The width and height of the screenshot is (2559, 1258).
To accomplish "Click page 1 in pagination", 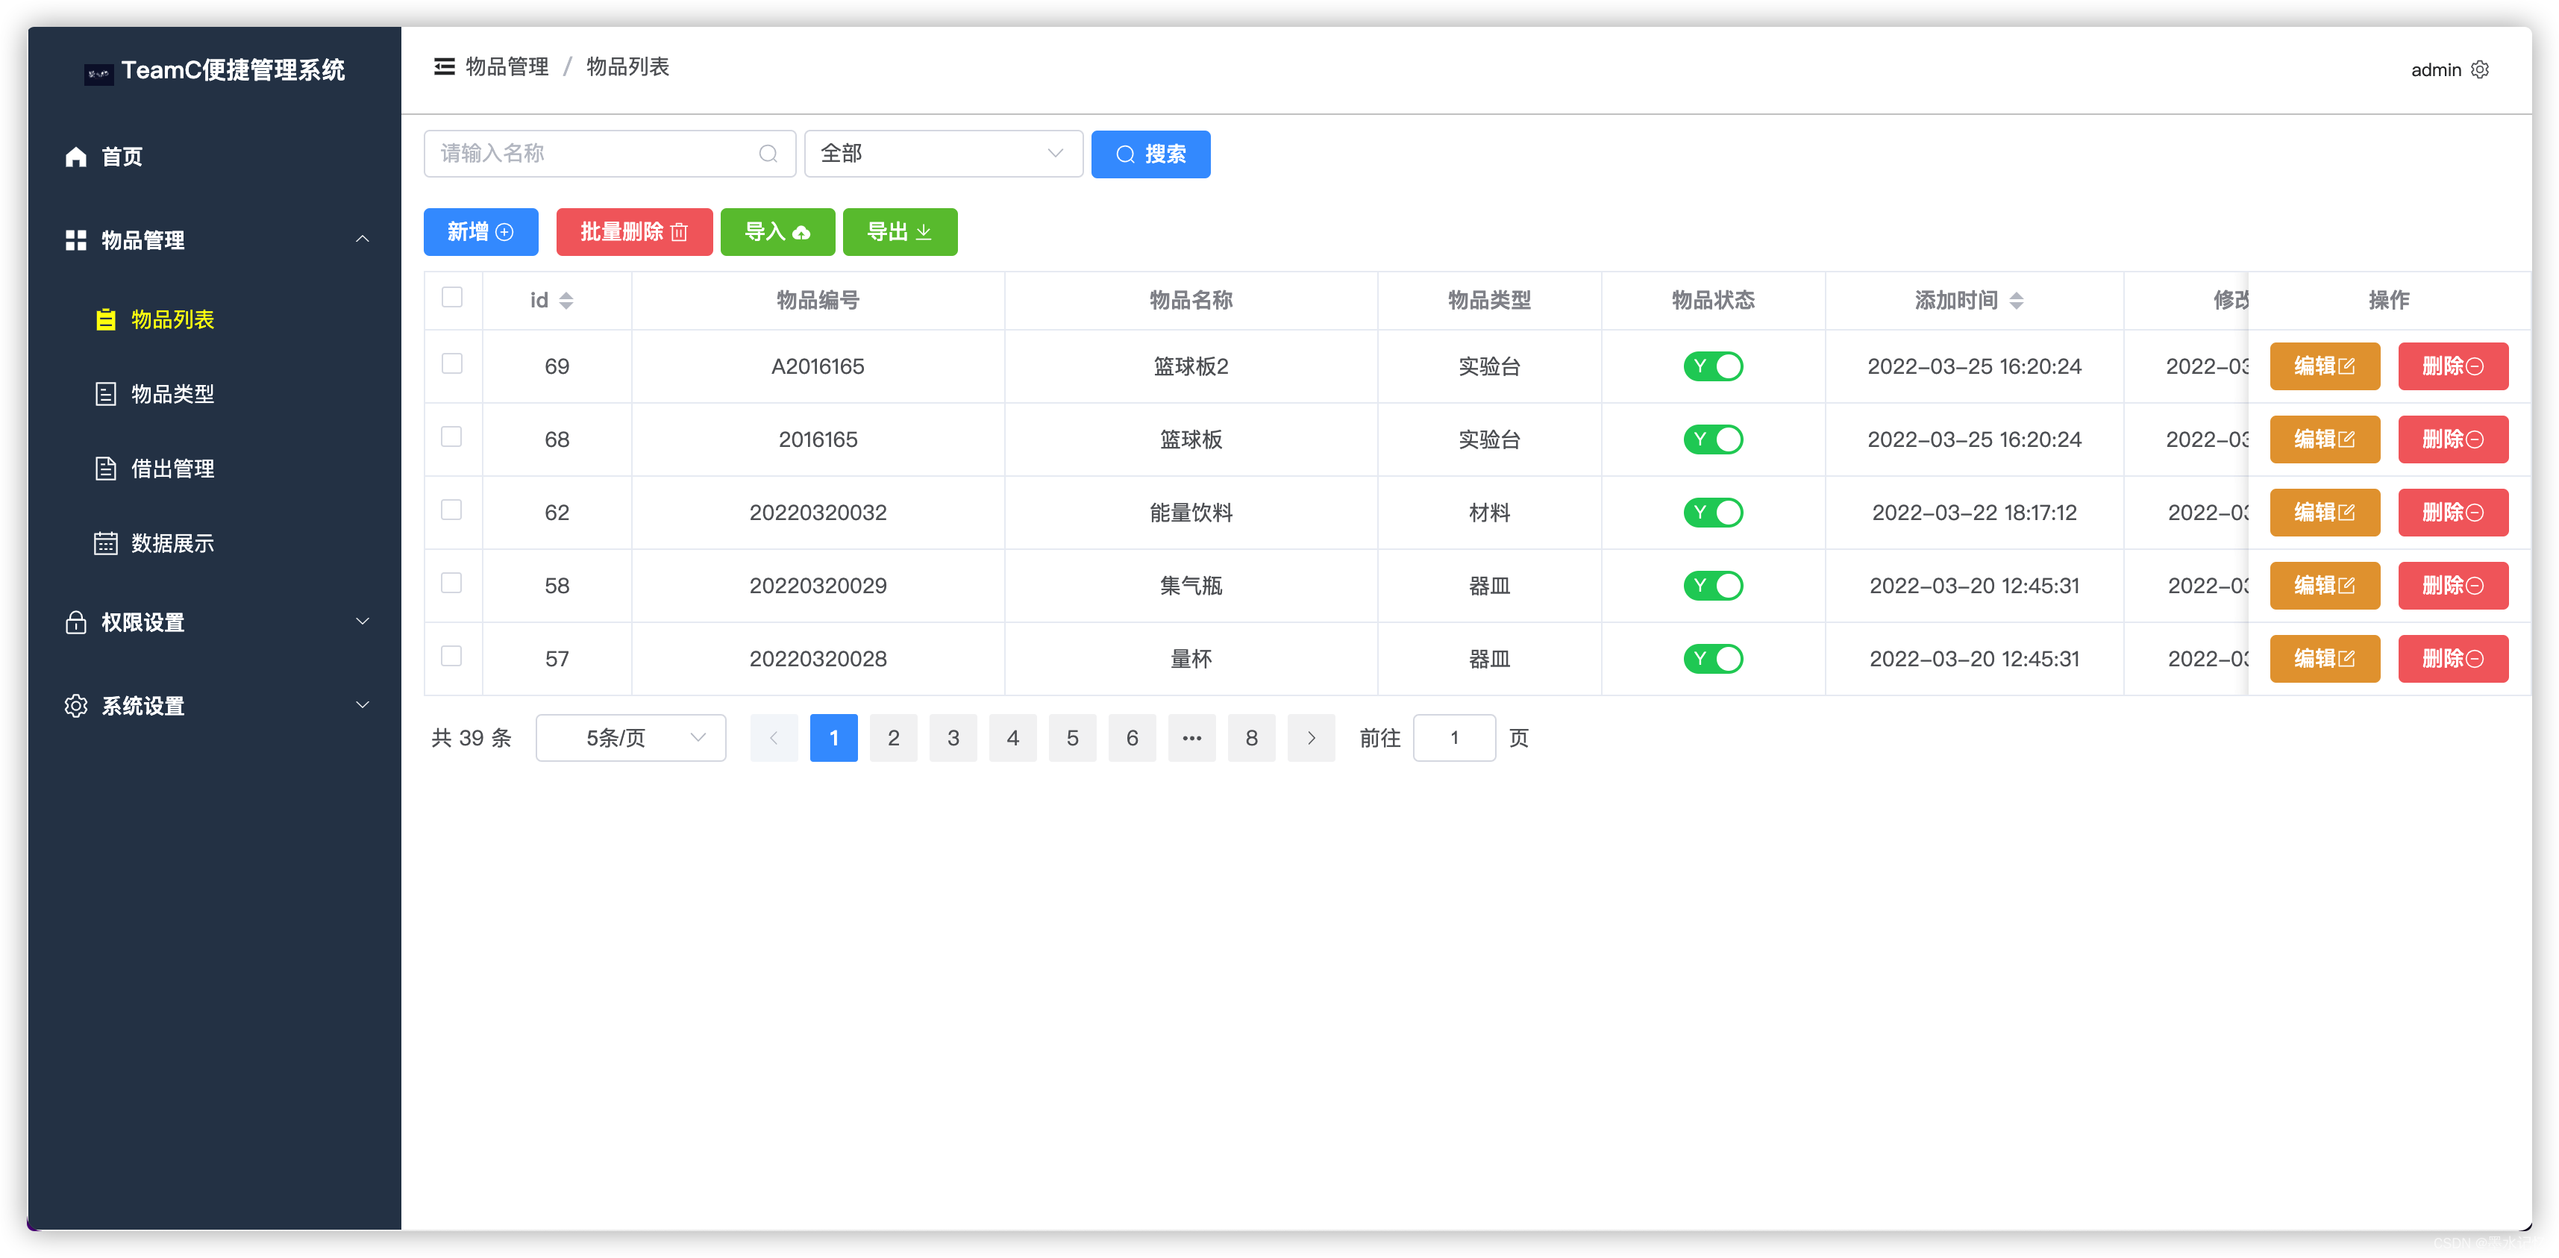I will 833,738.
